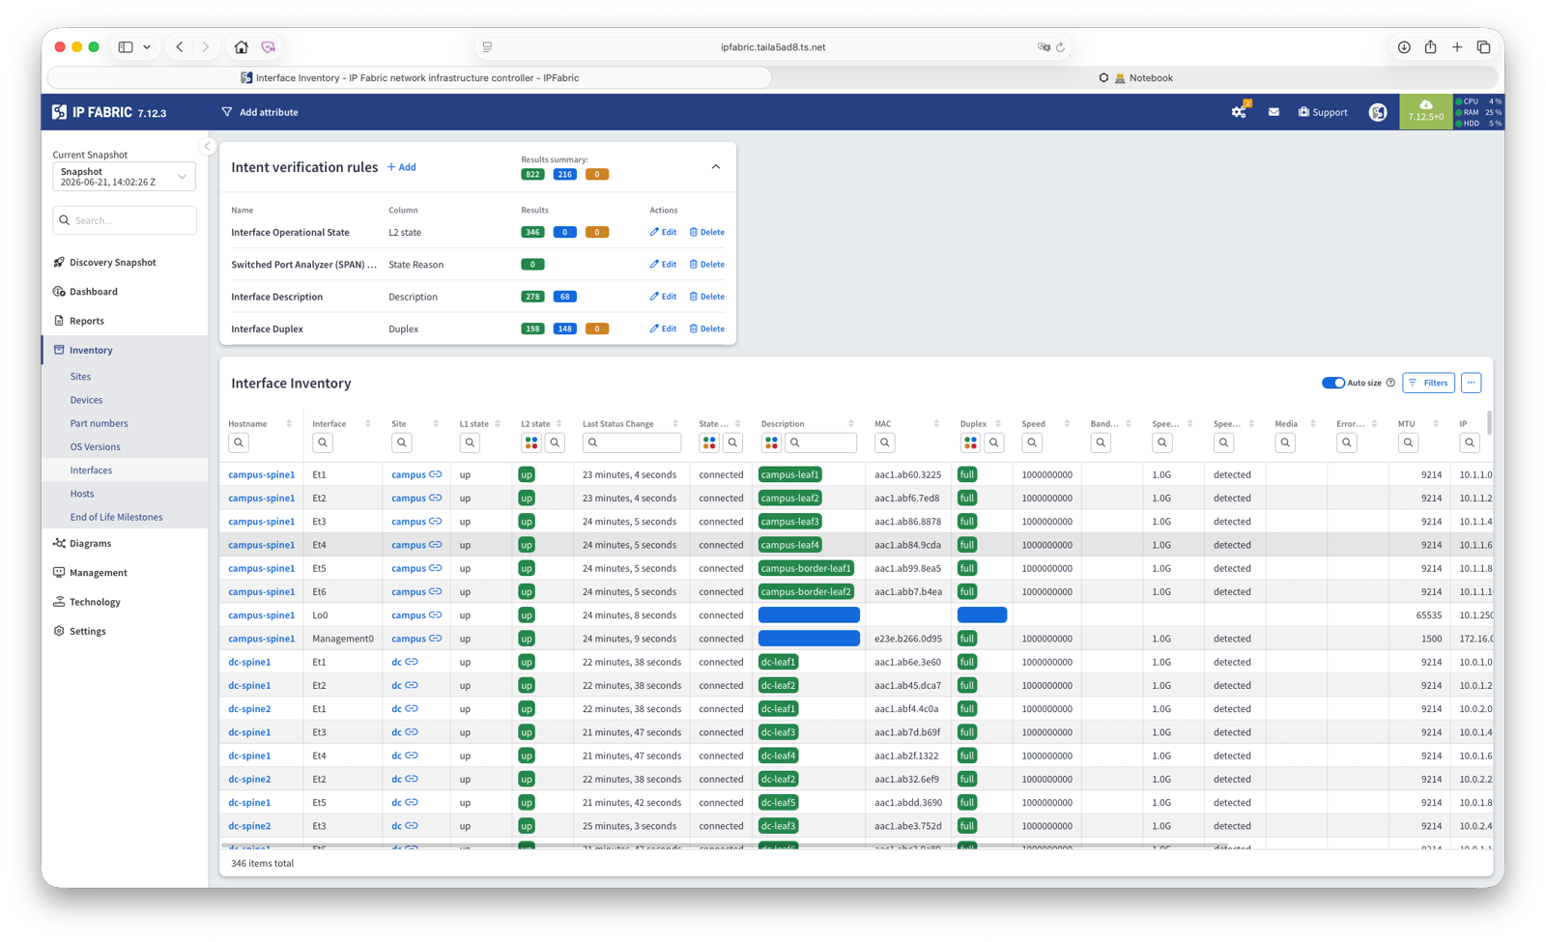Click the user avatar icon in header
Image resolution: width=1546 pixels, height=942 pixels.
[x=1378, y=112]
